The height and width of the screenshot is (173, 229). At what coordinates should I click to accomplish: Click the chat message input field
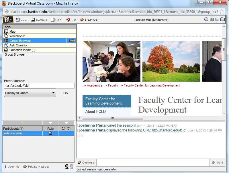[153, 162]
